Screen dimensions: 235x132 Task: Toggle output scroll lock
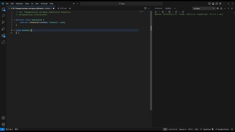pos(221,8)
